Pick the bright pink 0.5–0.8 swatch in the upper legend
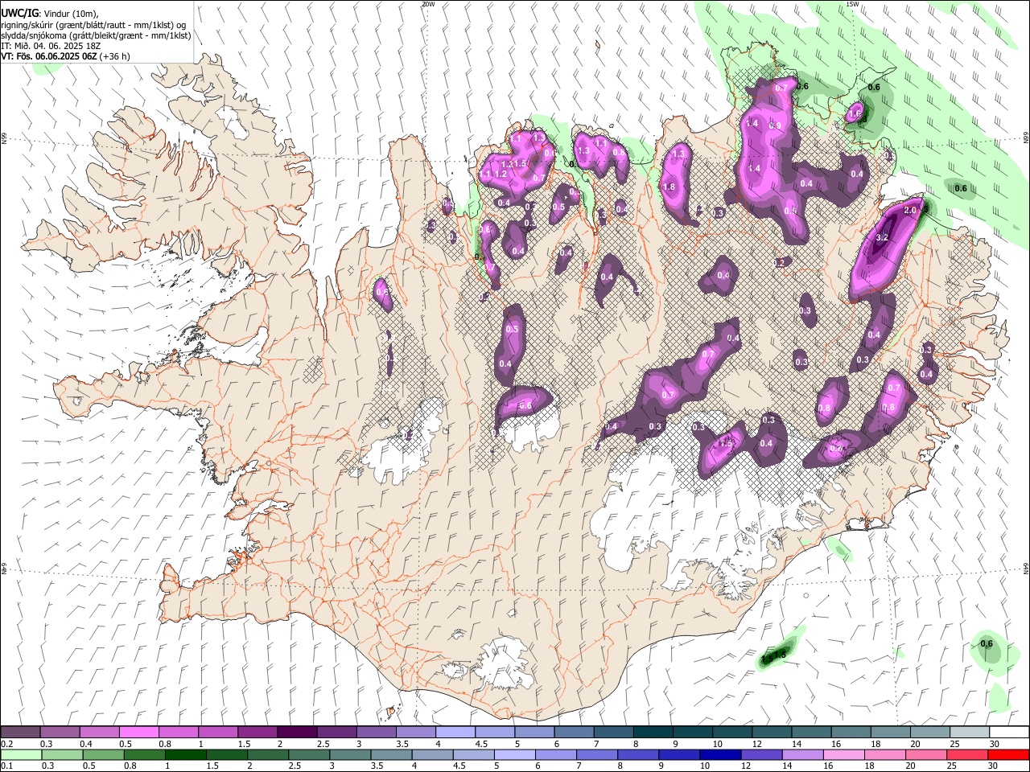This screenshot has height=772, width=1030. [139, 733]
